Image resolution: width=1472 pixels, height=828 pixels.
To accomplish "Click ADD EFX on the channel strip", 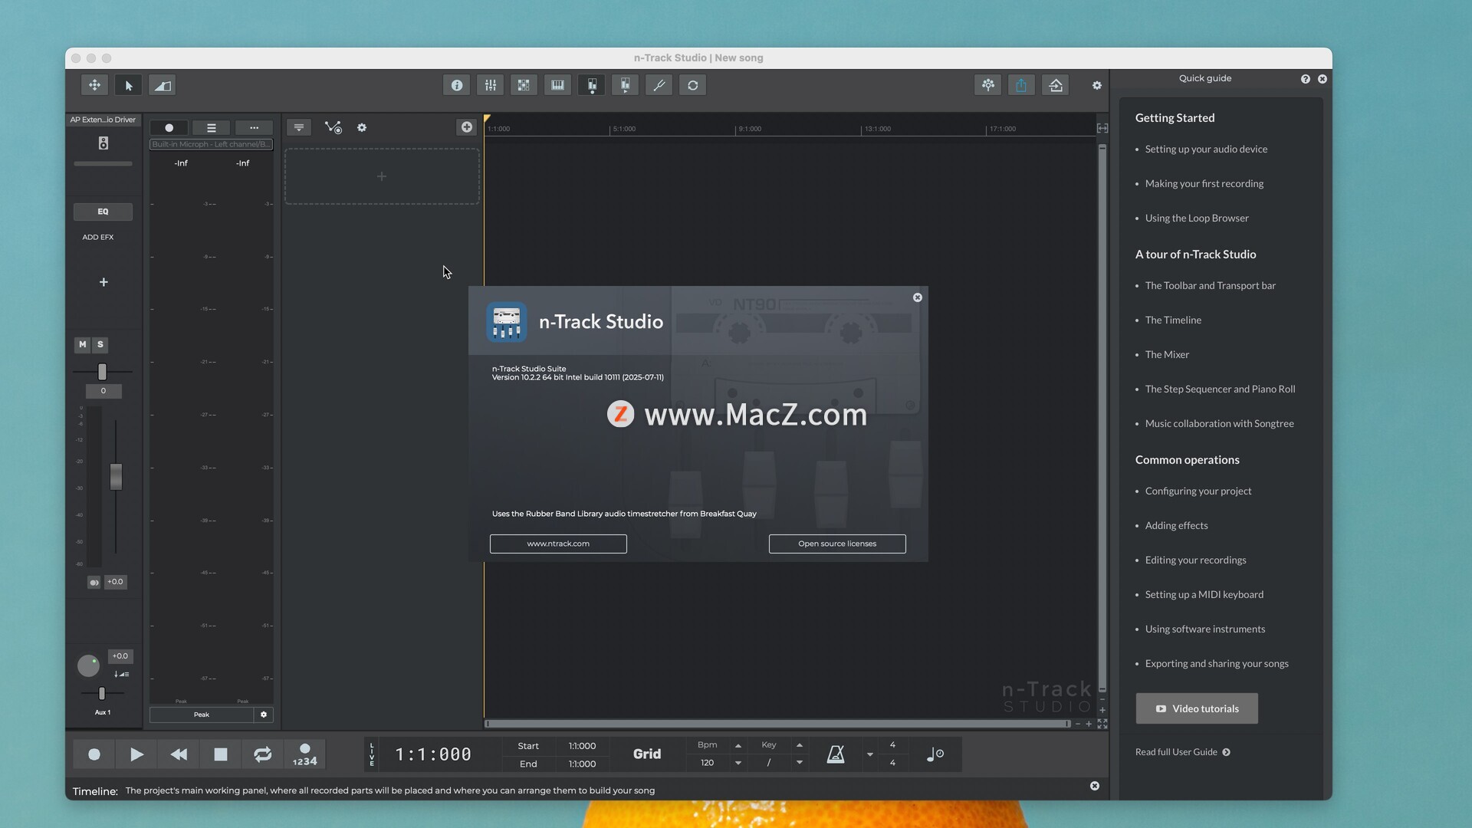I will [98, 238].
